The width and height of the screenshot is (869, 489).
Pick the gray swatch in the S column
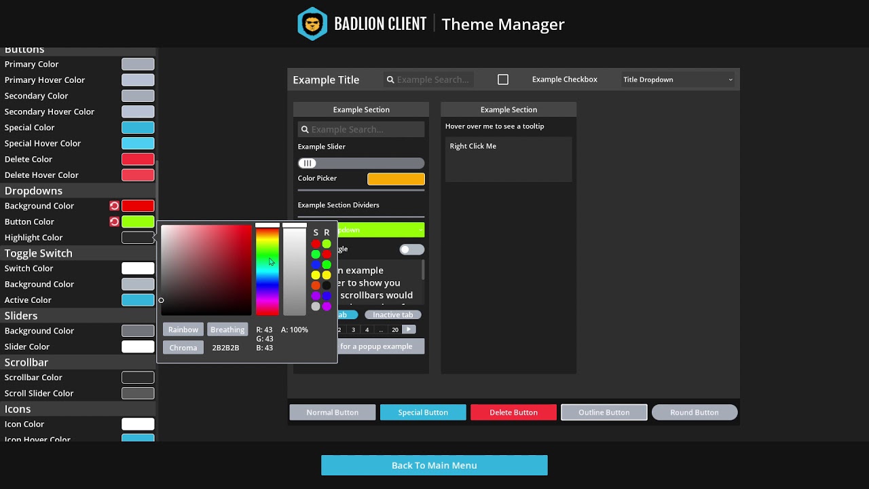[x=316, y=306]
